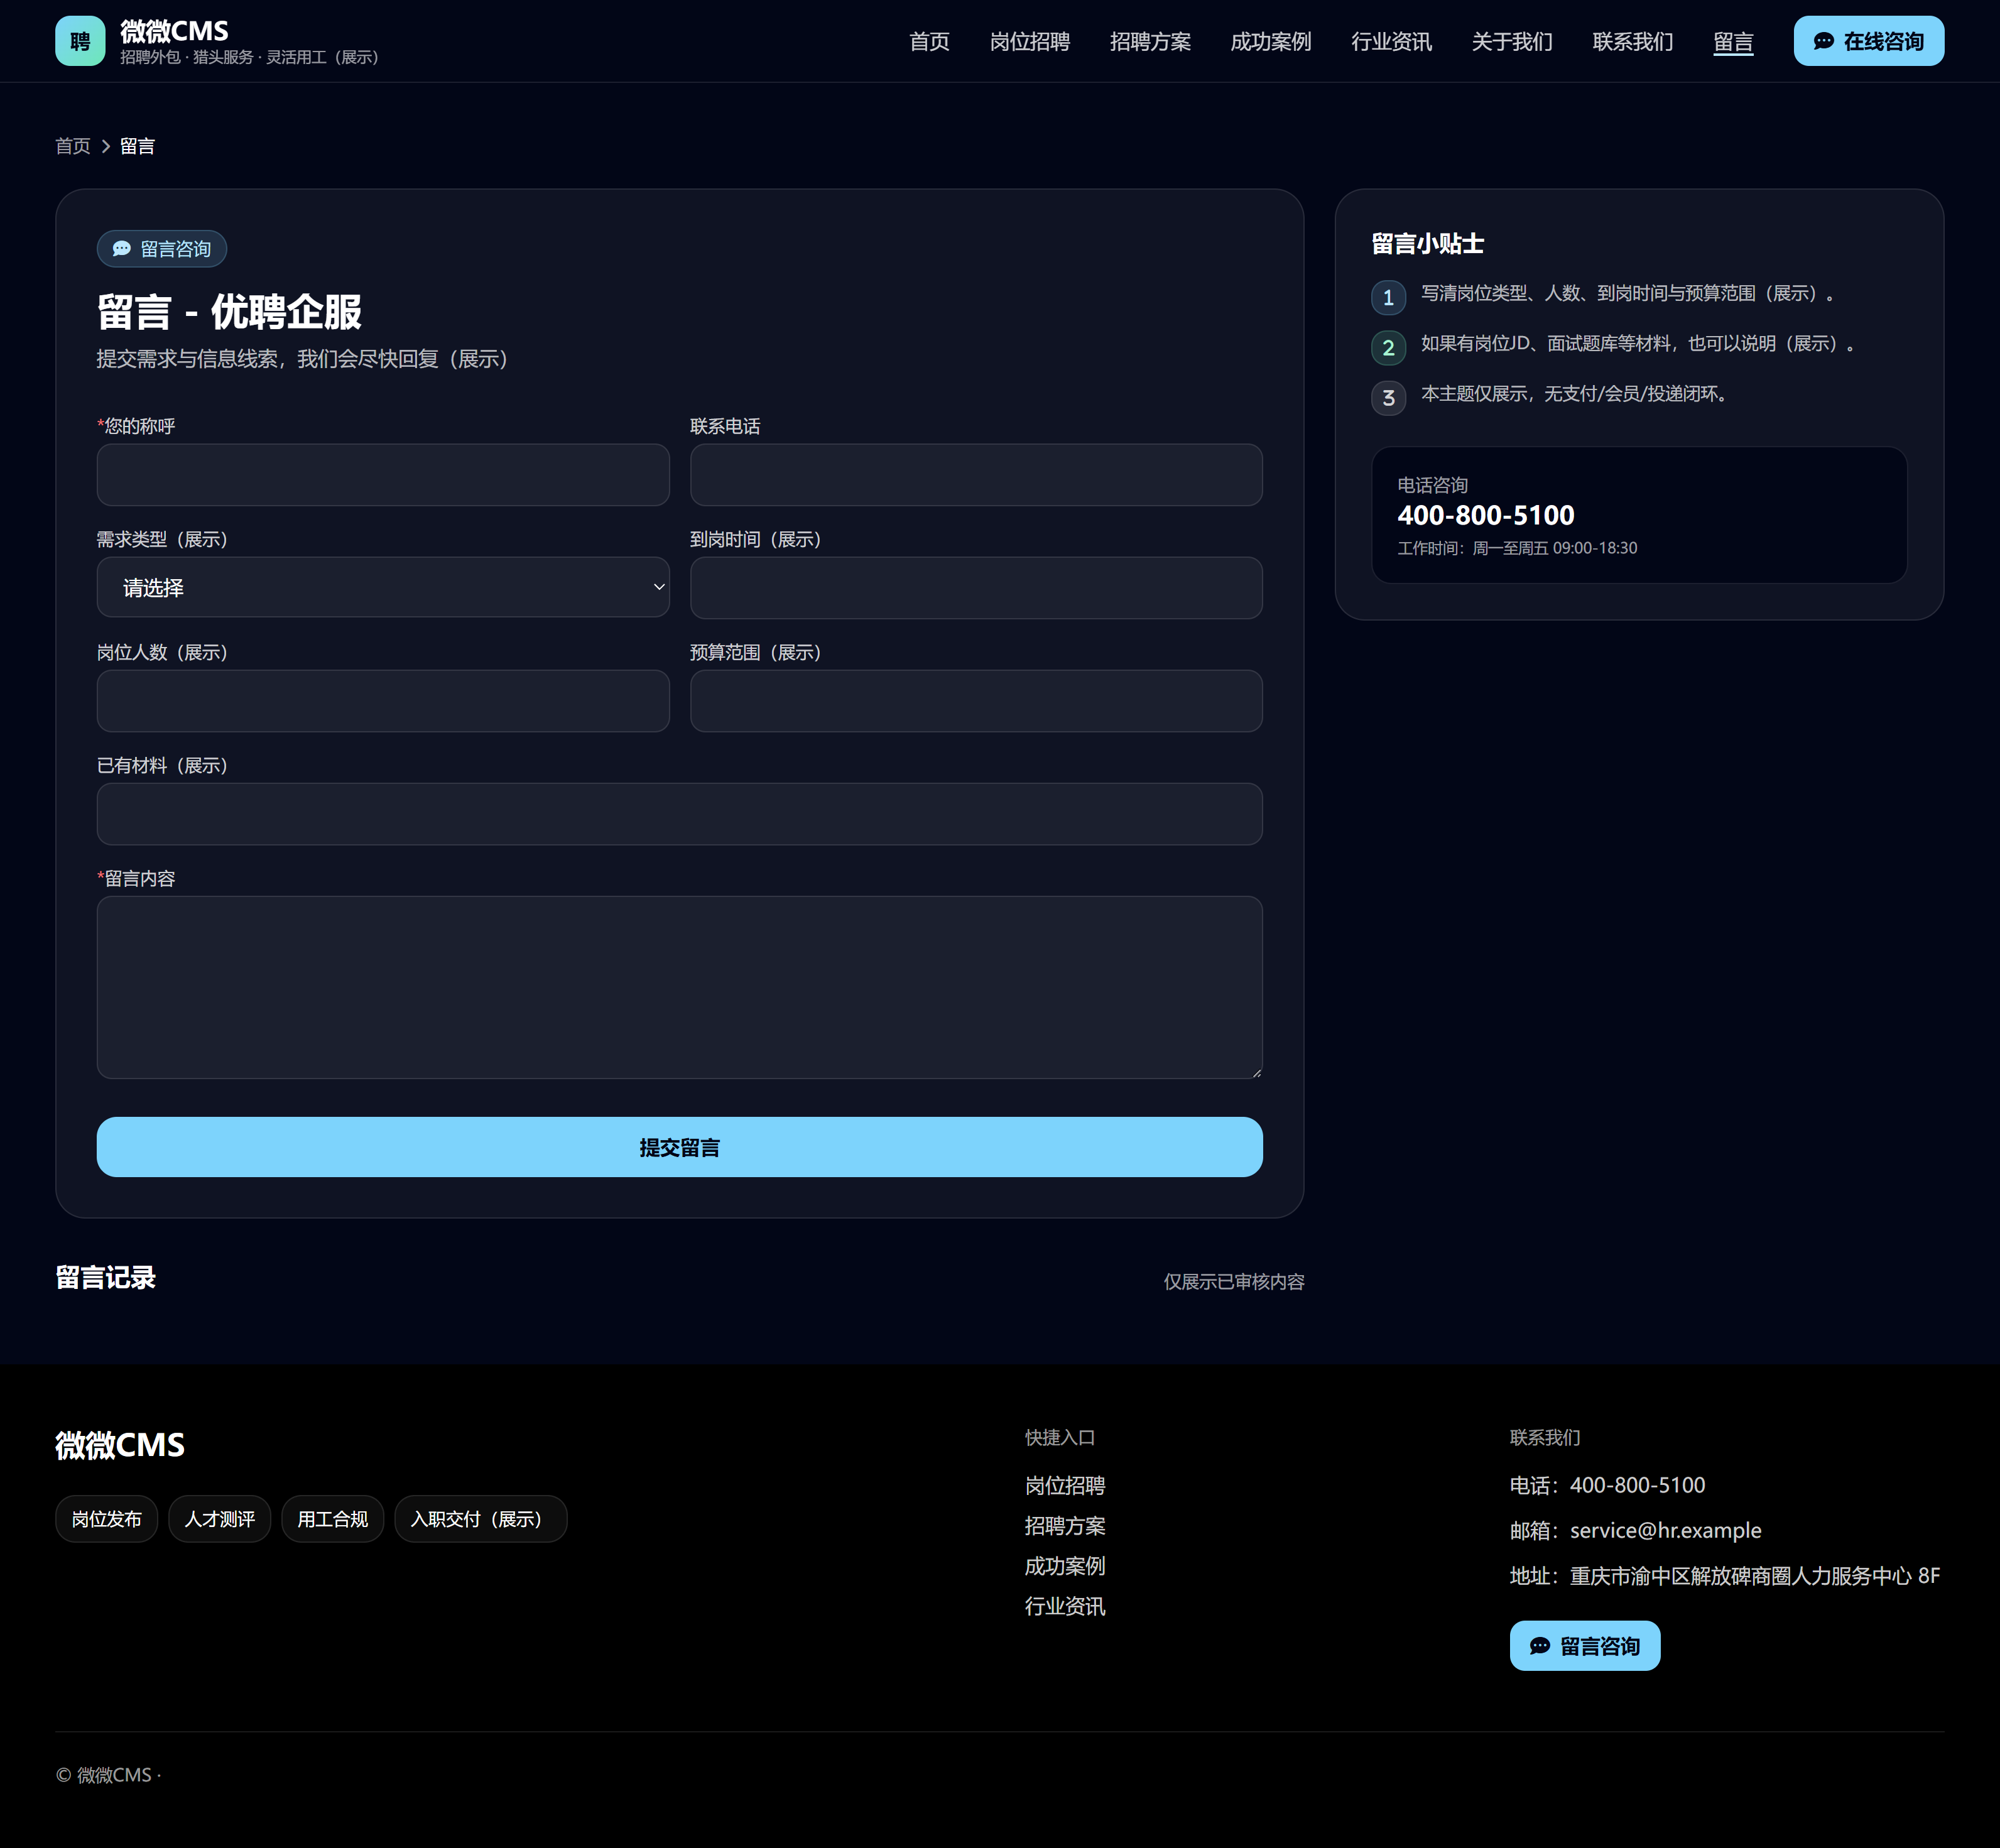Click the number 1 tip circle

[1388, 297]
